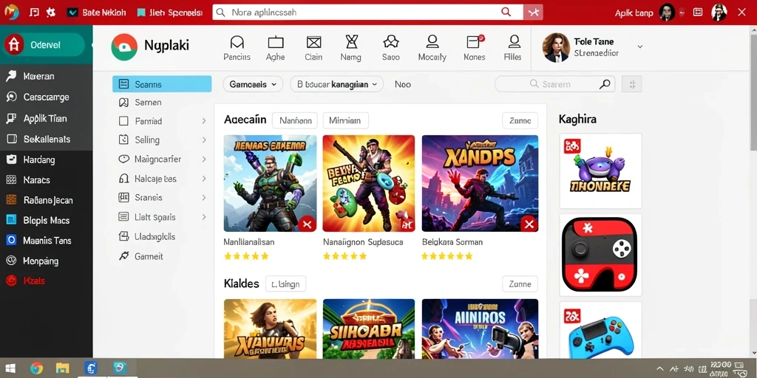Viewport: 757px width, 378px height.
Task: Open Firefox from the Windows taskbar
Action: pos(37,368)
